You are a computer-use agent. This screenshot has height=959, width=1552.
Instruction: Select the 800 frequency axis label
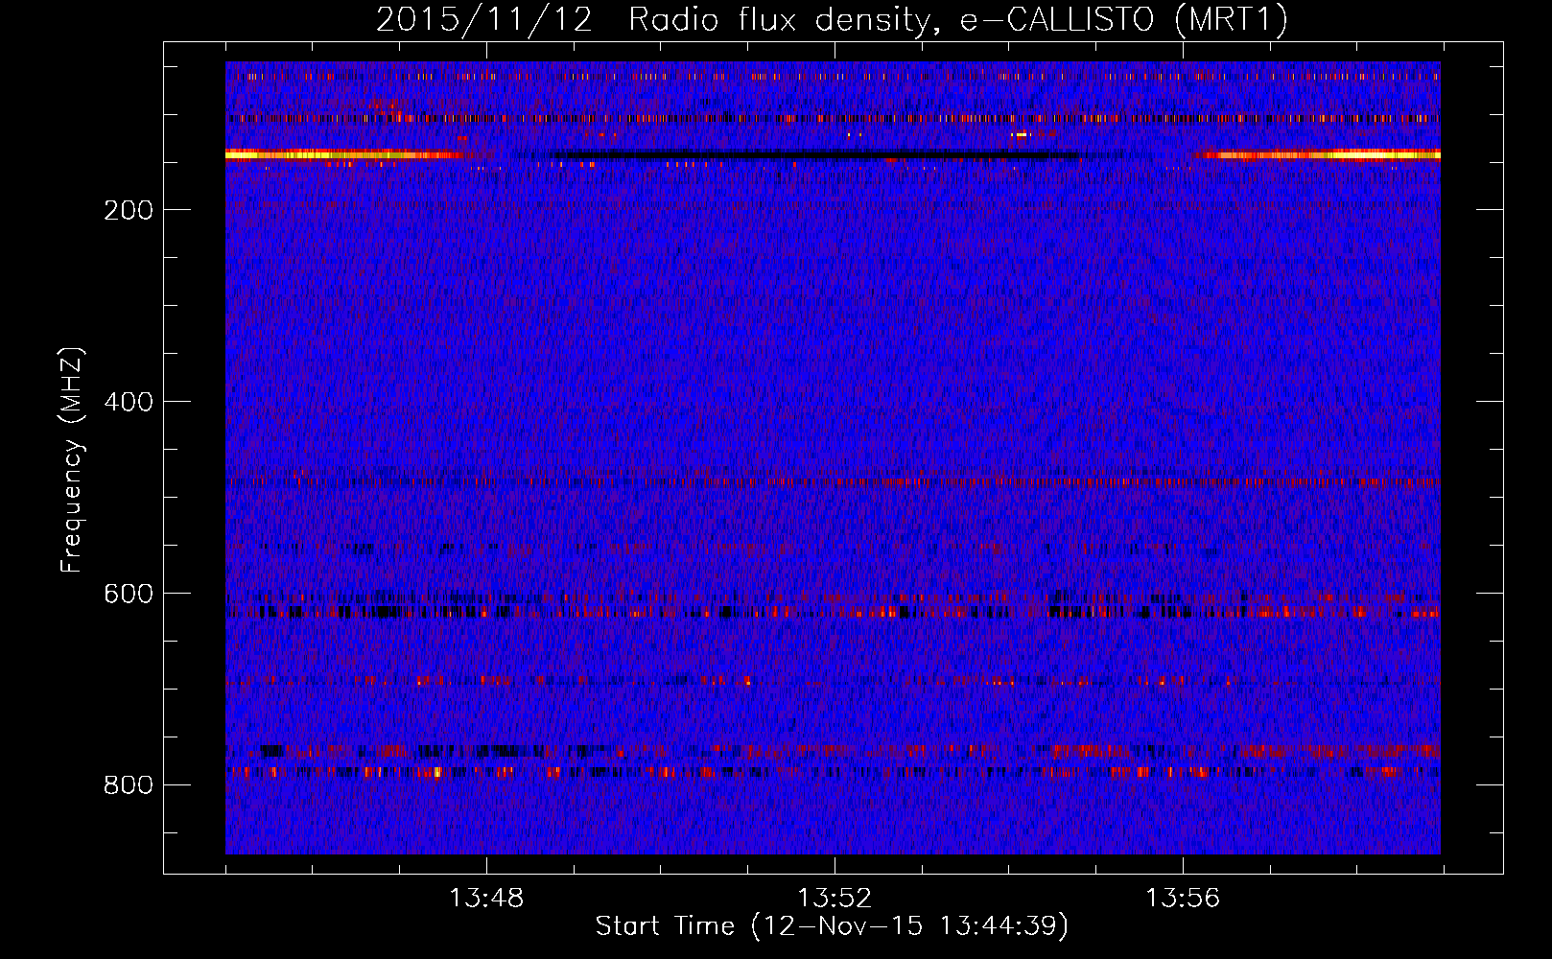(129, 785)
